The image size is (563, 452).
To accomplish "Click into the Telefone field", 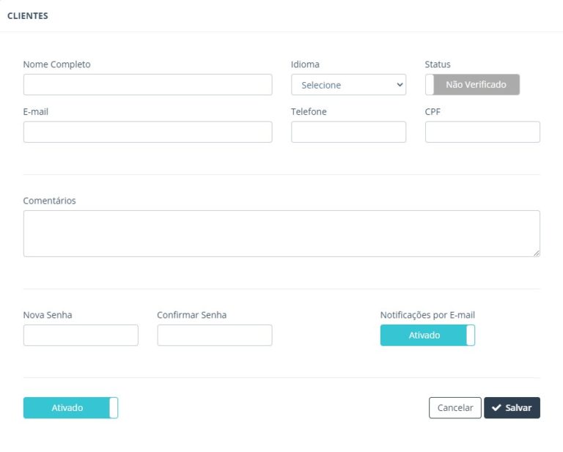I will (x=348, y=132).
